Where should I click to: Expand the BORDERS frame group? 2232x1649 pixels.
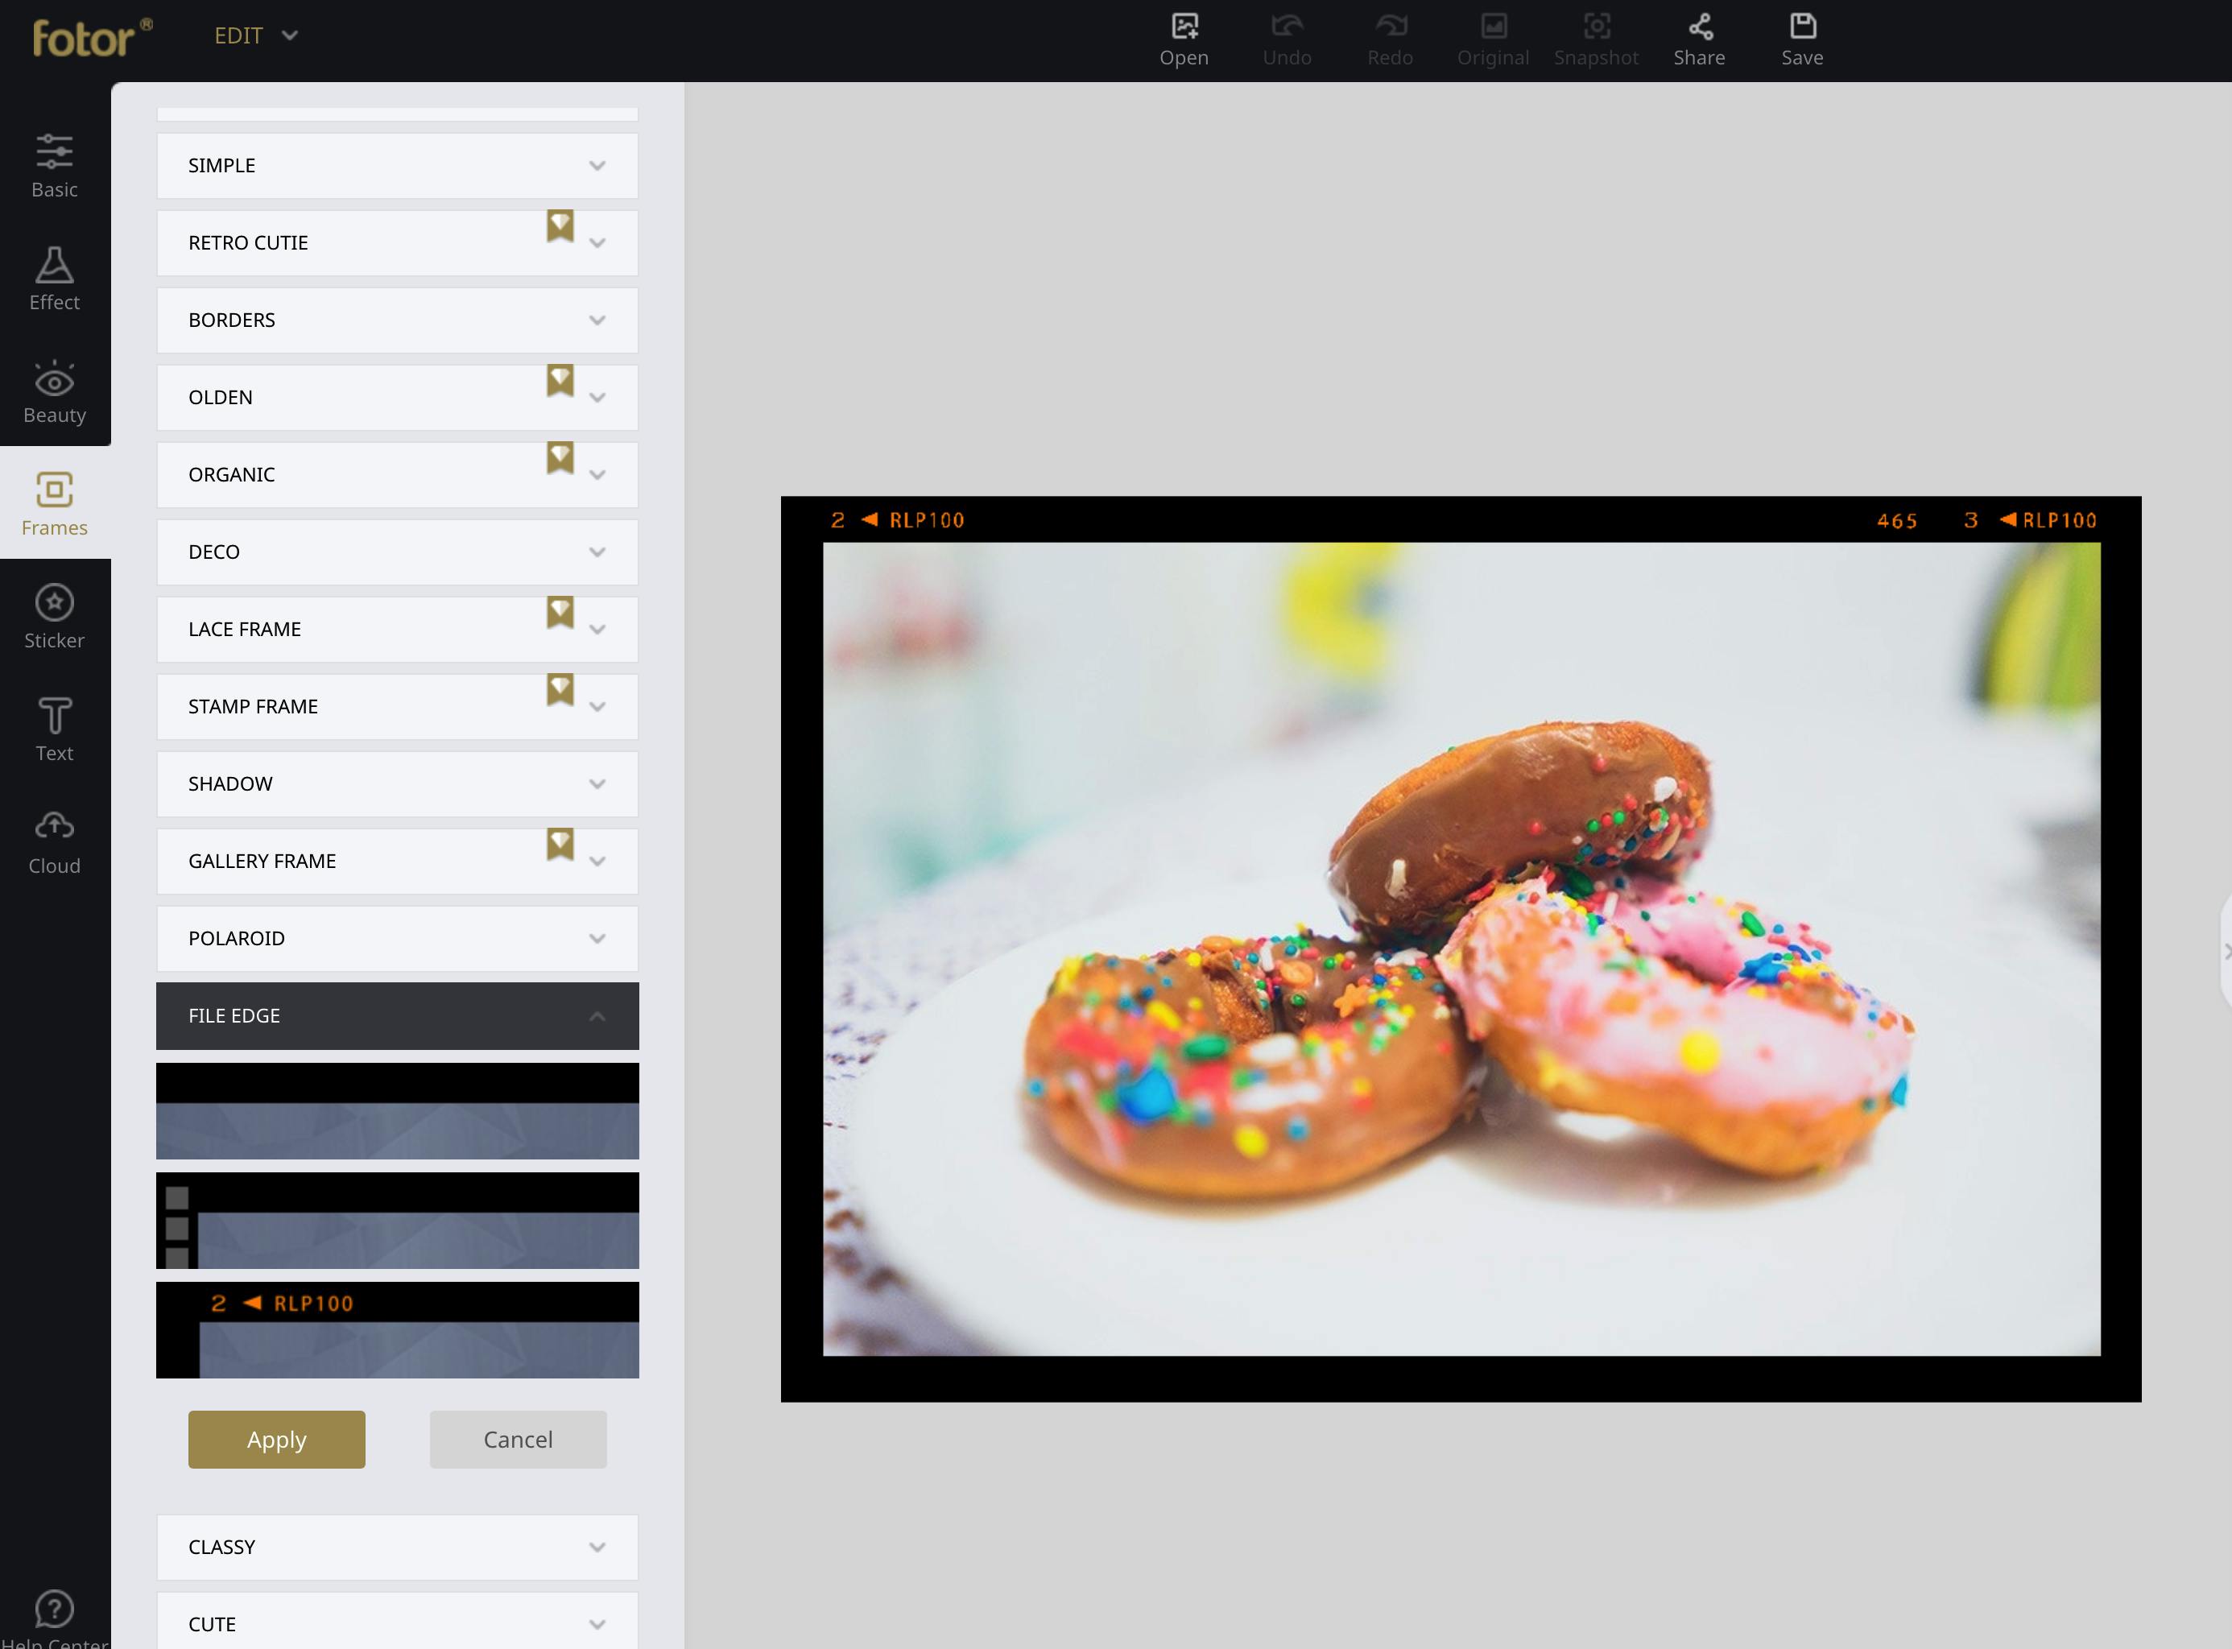click(396, 320)
